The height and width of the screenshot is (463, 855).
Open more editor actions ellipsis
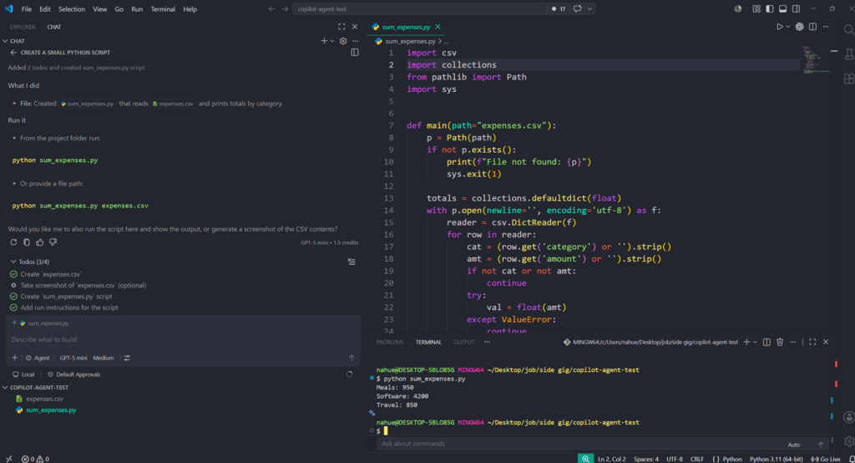[826, 27]
